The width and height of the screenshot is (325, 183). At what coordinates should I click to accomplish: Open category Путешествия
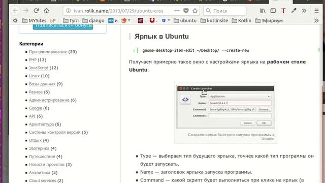[42, 157]
